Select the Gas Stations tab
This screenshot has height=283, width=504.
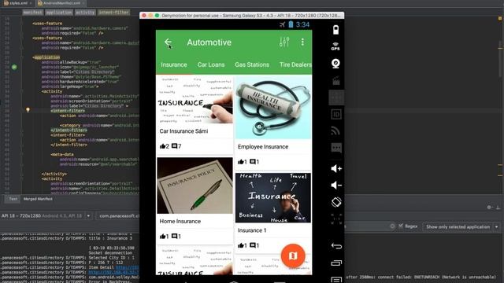252,64
